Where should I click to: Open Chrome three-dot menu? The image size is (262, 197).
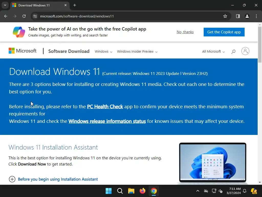[x=256, y=16]
